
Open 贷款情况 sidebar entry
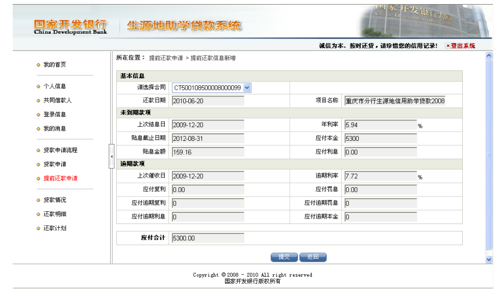point(55,200)
